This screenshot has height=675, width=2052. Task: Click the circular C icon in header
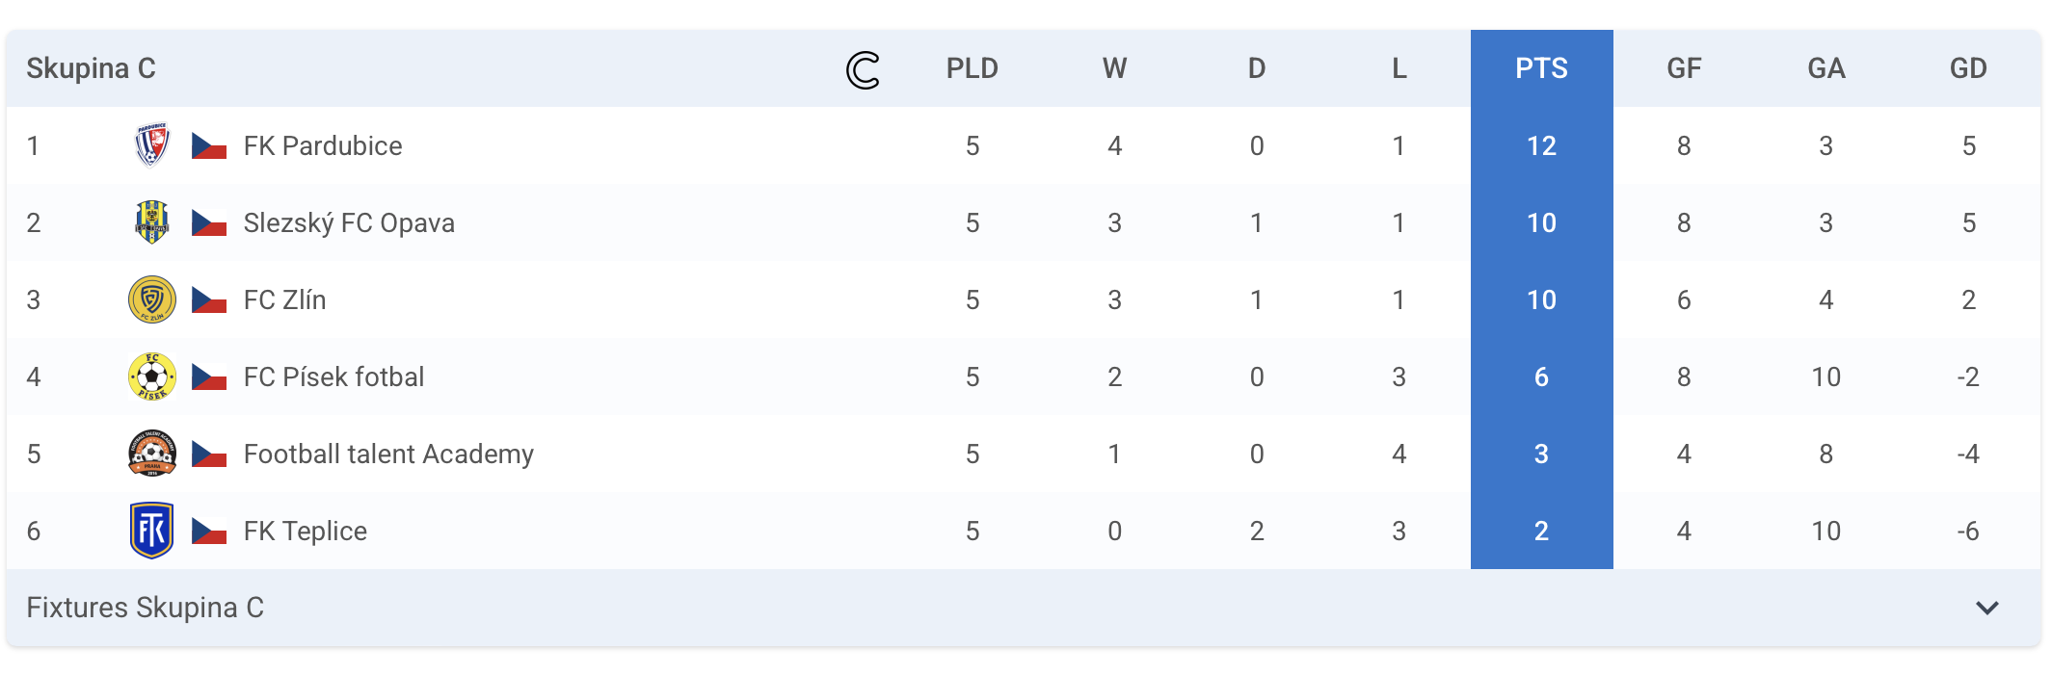tap(863, 69)
